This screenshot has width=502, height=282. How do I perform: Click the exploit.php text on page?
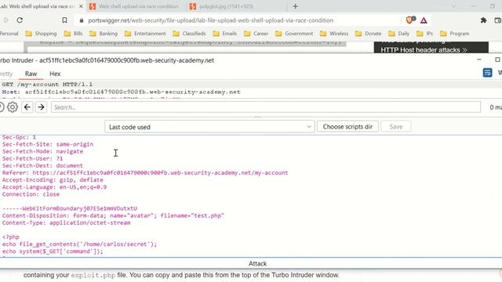(93, 275)
